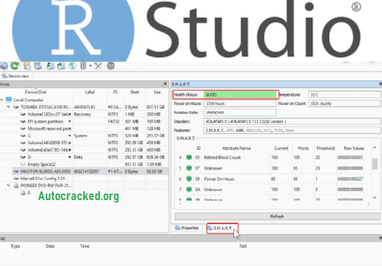Collapse the Local Computer tree node
382x266 pixels.
click(x=2, y=100)
